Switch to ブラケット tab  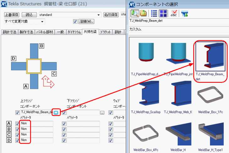(x=106, y=32)
